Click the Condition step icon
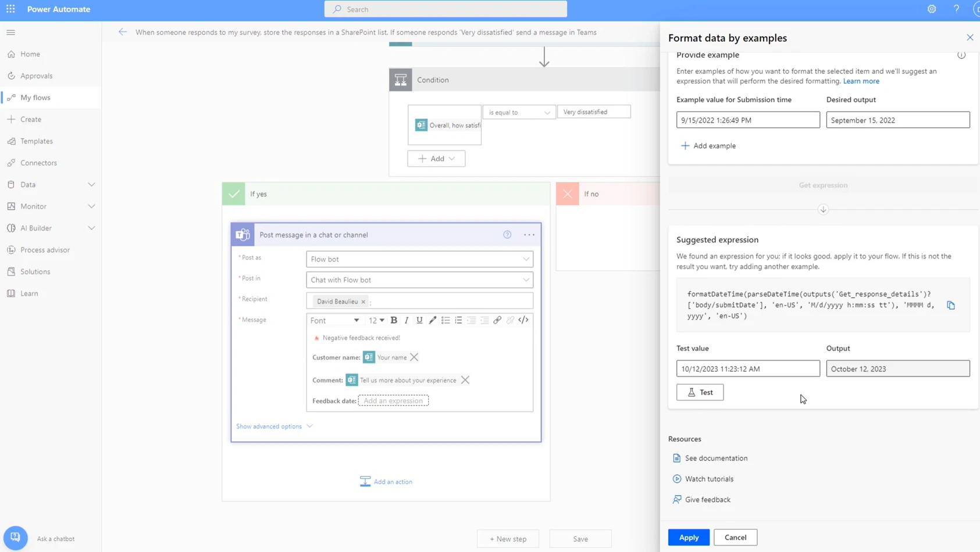Viewport: 980px width, 552px height. click(401, 80)
